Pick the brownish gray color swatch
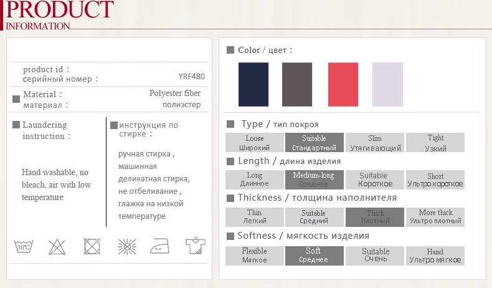 [297, 84]
